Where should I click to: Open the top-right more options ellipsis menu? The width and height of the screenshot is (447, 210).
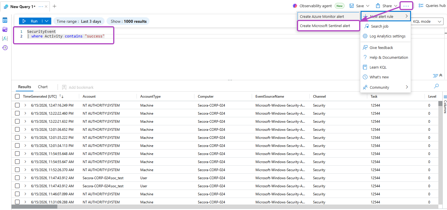406,6
